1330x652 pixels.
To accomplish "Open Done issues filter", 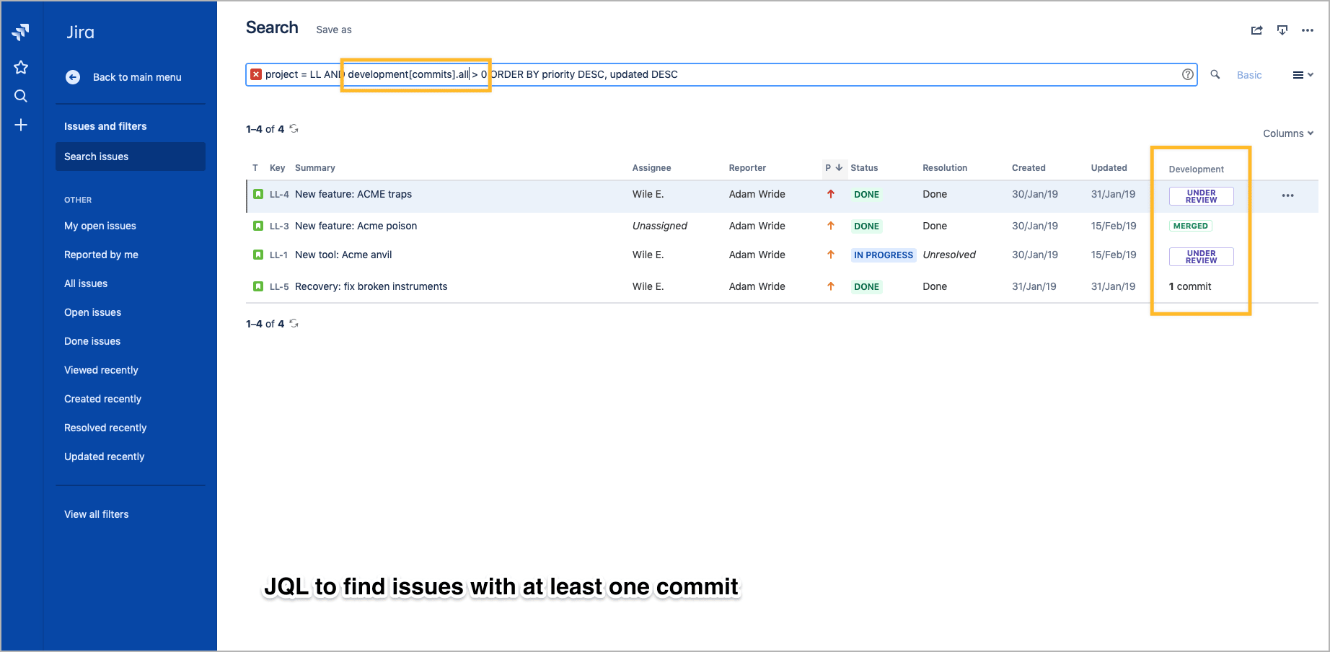I will pyautogui.click(x=92, y=341).
